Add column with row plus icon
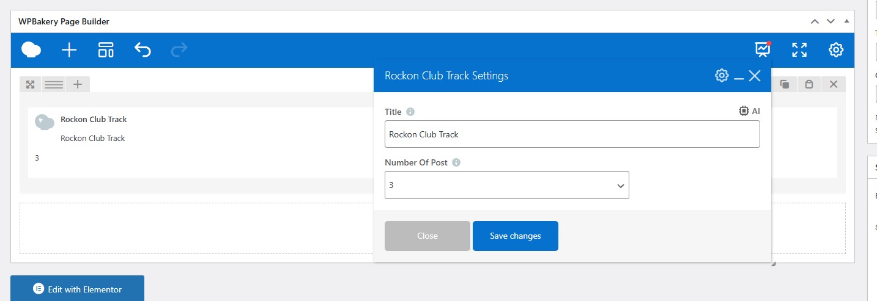Viewport: 877px width, 301px height. pos(78,84)
